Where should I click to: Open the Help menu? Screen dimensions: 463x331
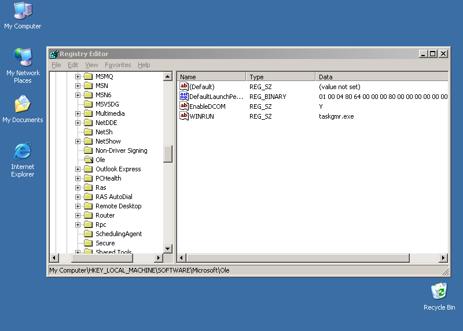(x=144, y=65)
